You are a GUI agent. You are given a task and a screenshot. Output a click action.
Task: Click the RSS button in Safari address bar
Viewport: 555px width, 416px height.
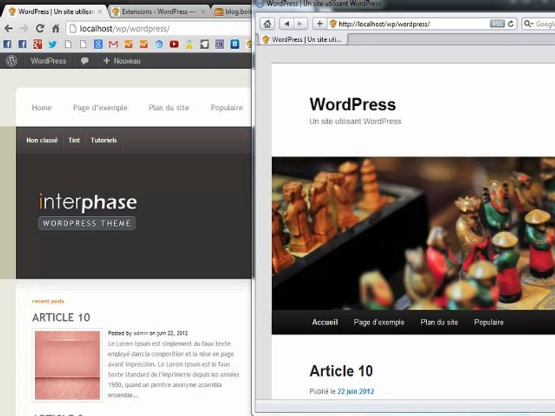pos(497,24)
